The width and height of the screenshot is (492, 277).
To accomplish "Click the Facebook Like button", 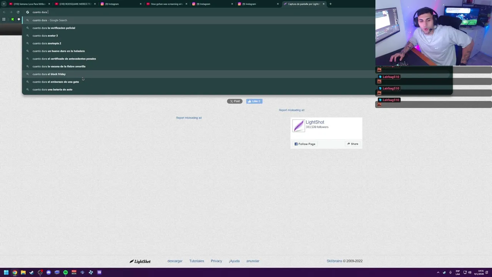I will [254, 101].
